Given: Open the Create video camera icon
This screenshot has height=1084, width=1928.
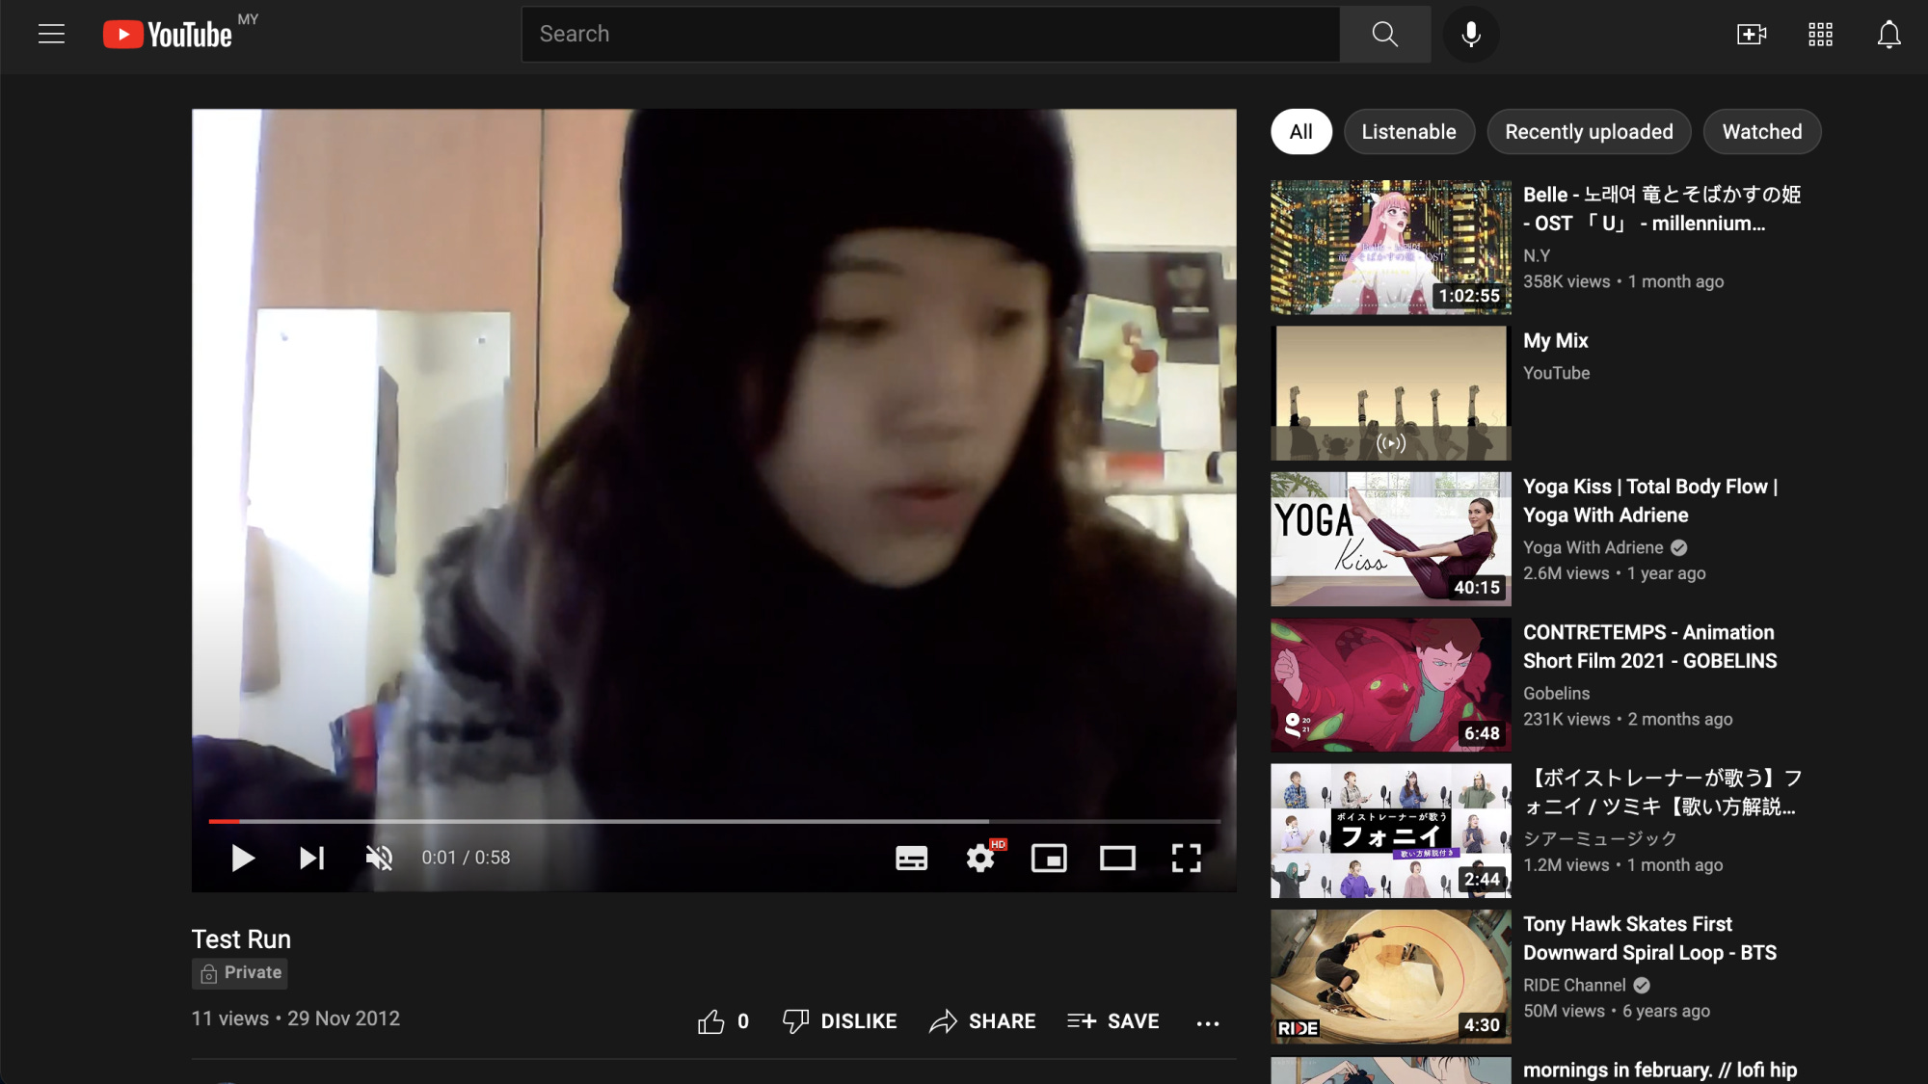Looking at the screenshot, I should (x=1752, y=35).
